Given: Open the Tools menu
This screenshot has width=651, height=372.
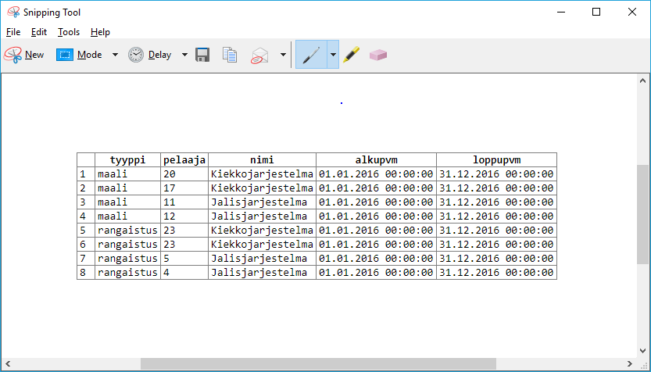Looking at the screenshot, I should coord(69,32).
